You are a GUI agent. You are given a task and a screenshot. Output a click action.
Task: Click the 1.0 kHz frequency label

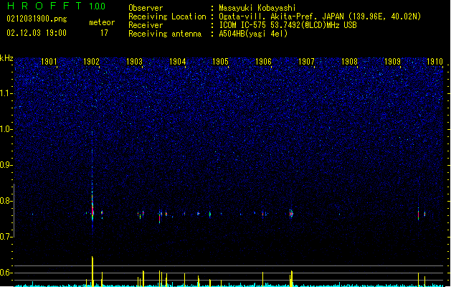tap(6, 129)
